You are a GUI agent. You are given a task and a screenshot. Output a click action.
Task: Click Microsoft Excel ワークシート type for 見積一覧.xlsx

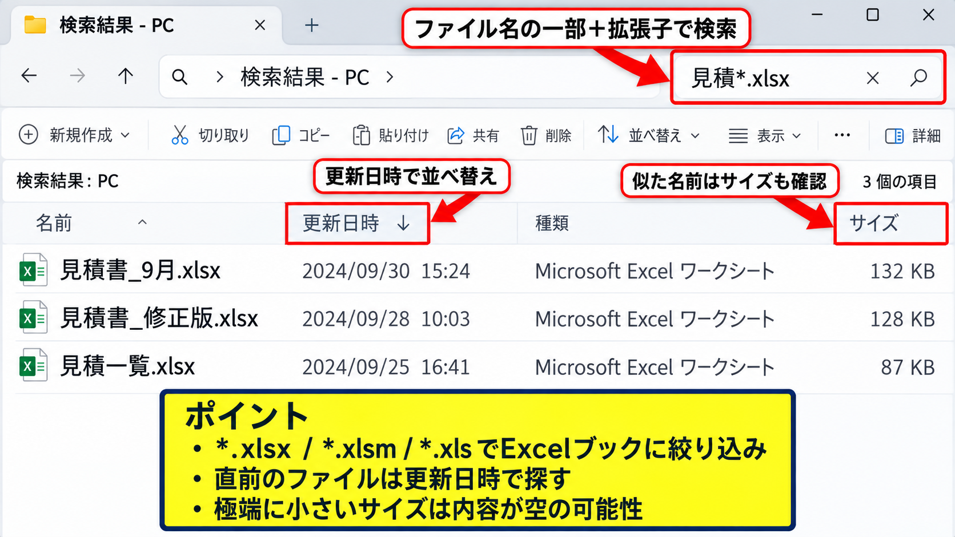point(655,367)
